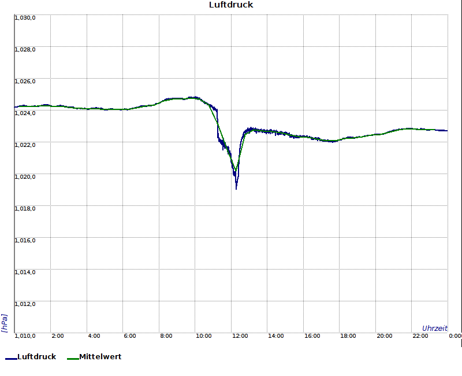Click the 1,022,0 y-axis value
The image size is (462, 376).
click(25, 145)
